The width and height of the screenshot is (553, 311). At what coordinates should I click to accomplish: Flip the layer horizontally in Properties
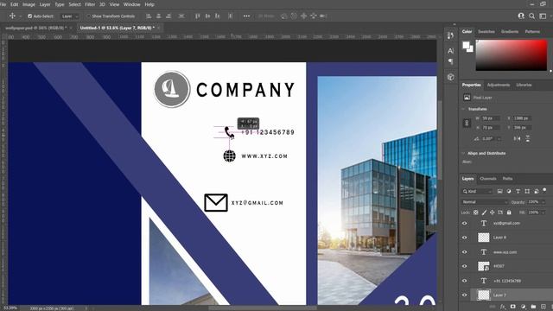point(517,138)
